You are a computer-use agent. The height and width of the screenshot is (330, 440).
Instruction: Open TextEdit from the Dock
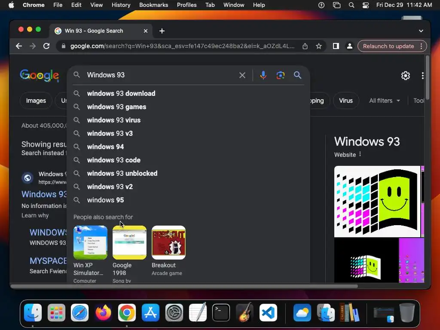click(x=198, y=312)
